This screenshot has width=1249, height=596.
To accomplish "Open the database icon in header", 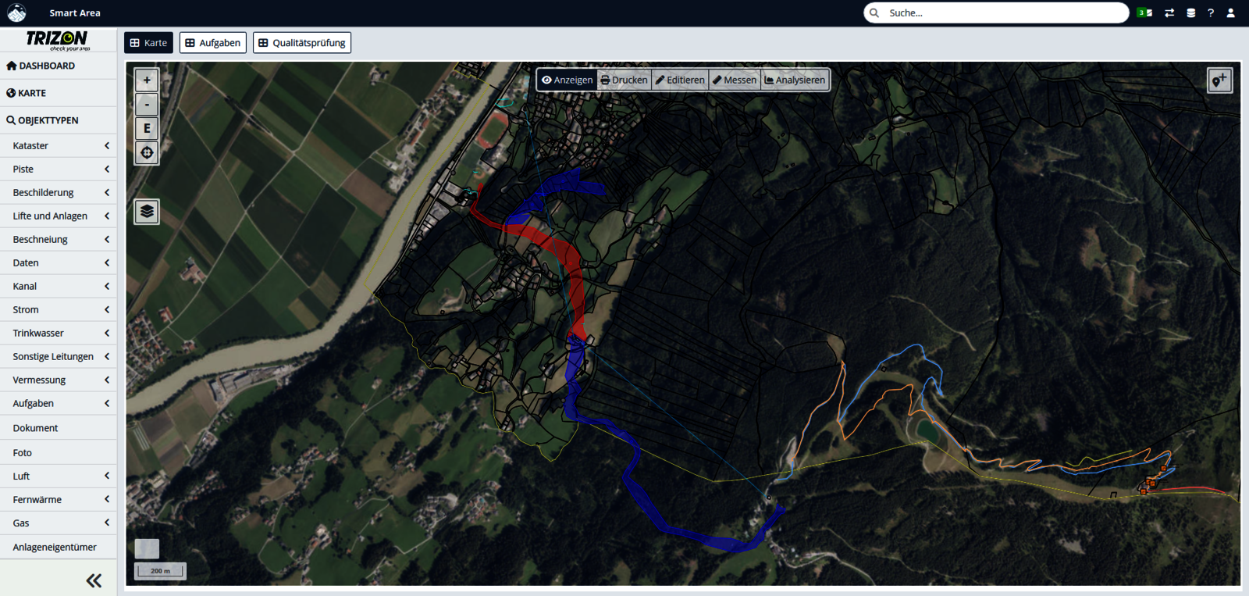I will [x=1190, y=13].
